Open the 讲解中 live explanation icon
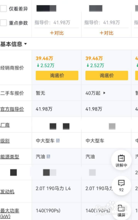 coord(121,160)
